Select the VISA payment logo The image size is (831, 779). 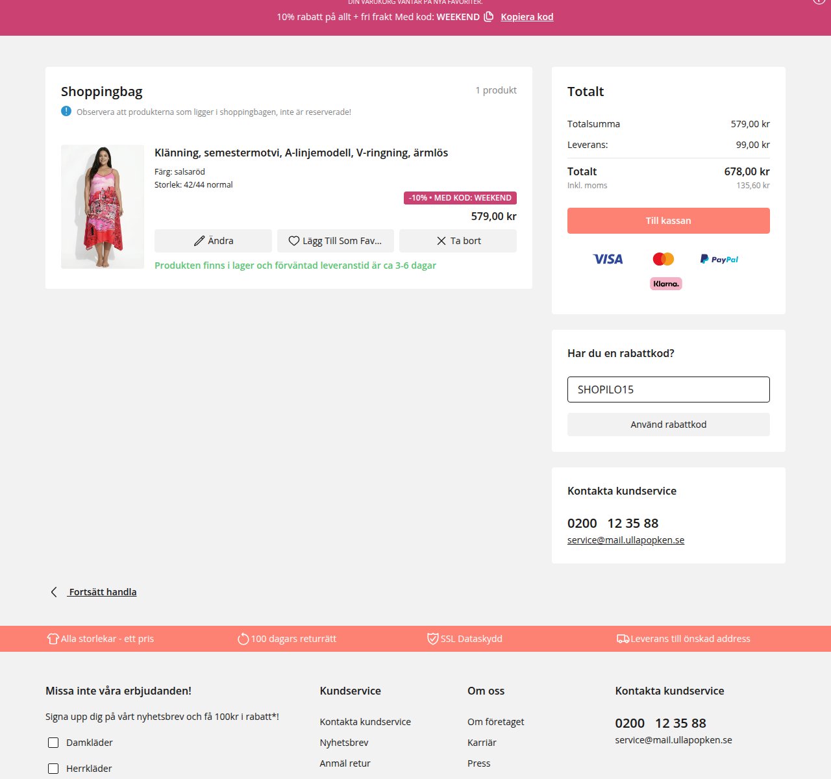[608, 259]
